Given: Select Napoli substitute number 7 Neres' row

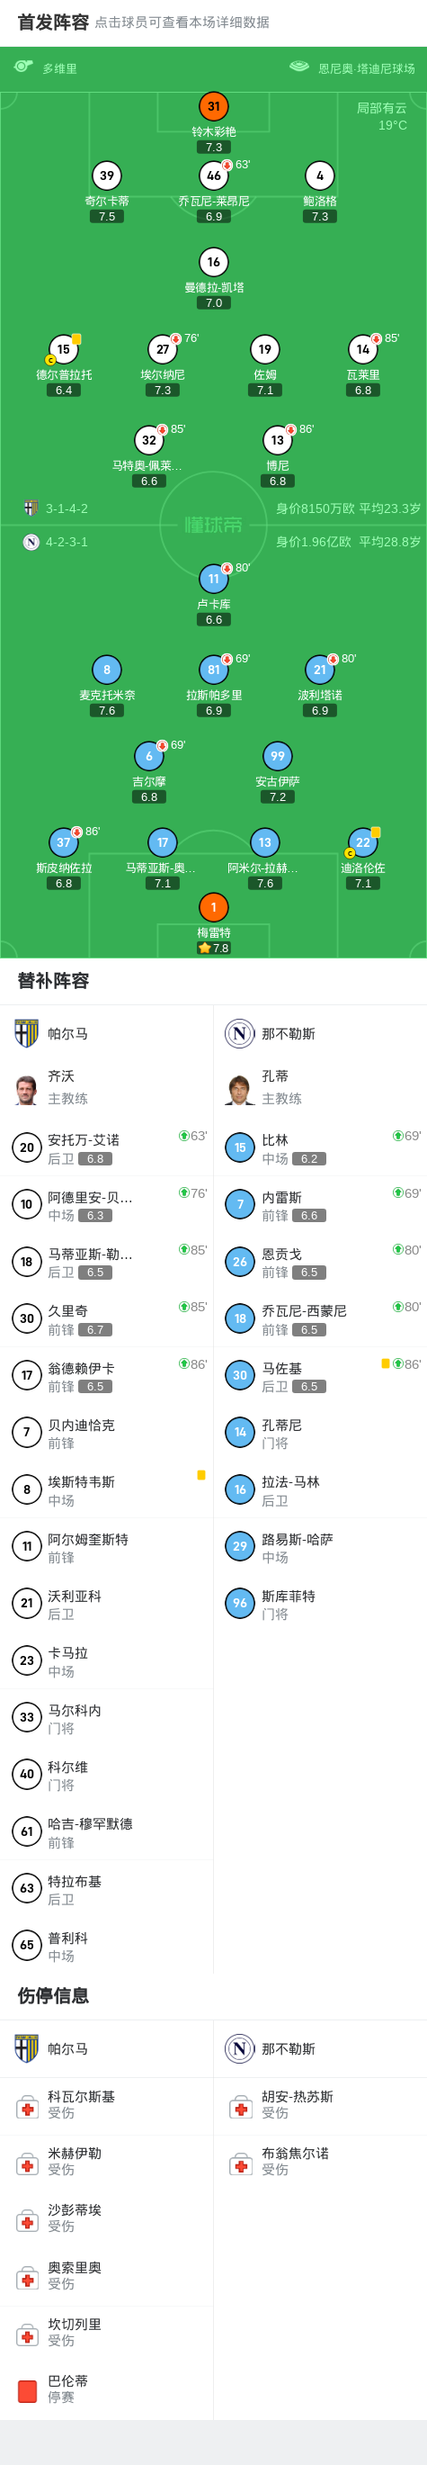Looking at the screenshot, I should click(x=320, y=1205).
